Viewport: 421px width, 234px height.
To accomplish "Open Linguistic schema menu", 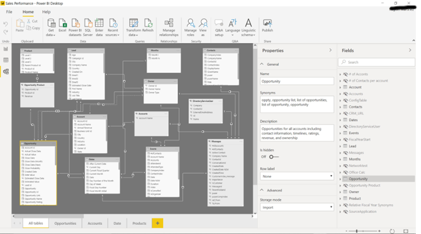I will pyautogui.click(x=248, y=27).
